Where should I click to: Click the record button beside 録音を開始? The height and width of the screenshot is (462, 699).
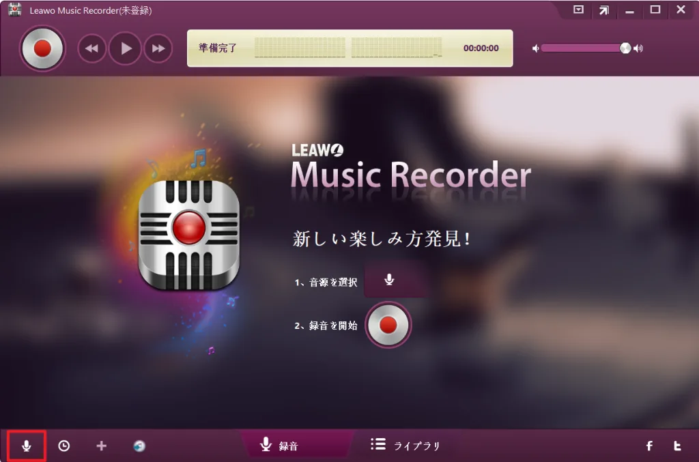pos(388,326)
